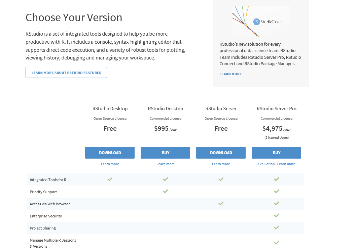
Task: Select the Project Sharing row label
Action: tap(42, 228)
